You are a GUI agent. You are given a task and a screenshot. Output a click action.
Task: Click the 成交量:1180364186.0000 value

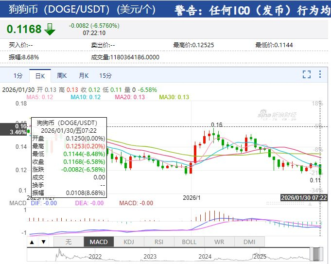[x=125, y=57]
